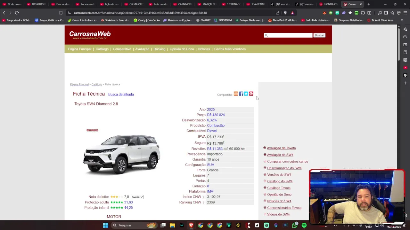Open Binance icon in taskbar
The width and height of the screenshot is (410, 230).
point(238,225)
